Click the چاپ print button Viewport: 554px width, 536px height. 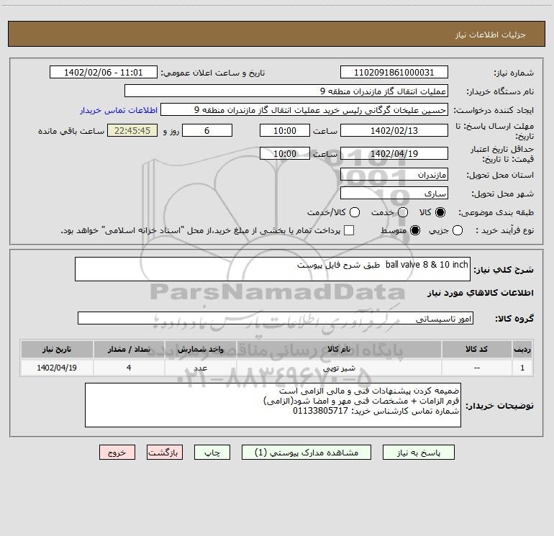[212, 453]
